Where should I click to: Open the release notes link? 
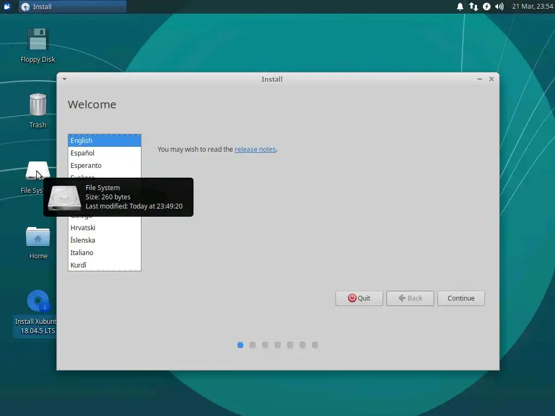[x=255, y=149]
